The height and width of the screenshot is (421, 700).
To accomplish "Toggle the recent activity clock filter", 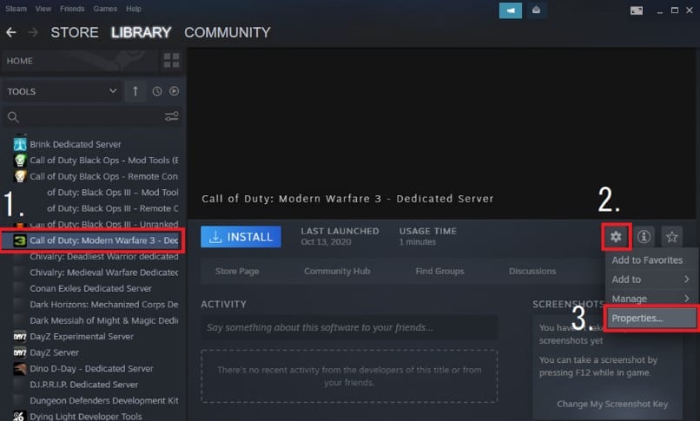I will [156, 91].
